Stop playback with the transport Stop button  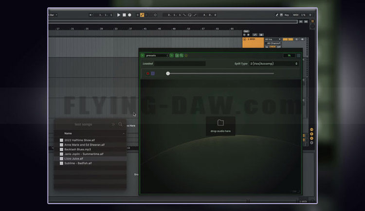(x=124, y=15)
